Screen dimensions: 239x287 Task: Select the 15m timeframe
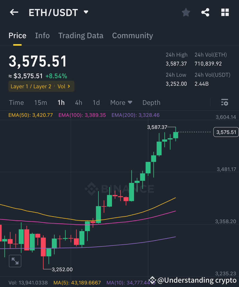pos(41,102)
